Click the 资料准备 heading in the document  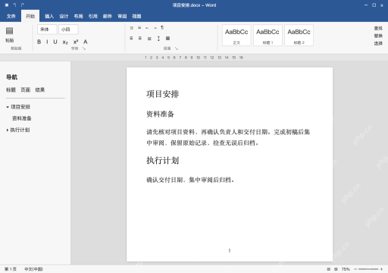(x=160, y=114)
